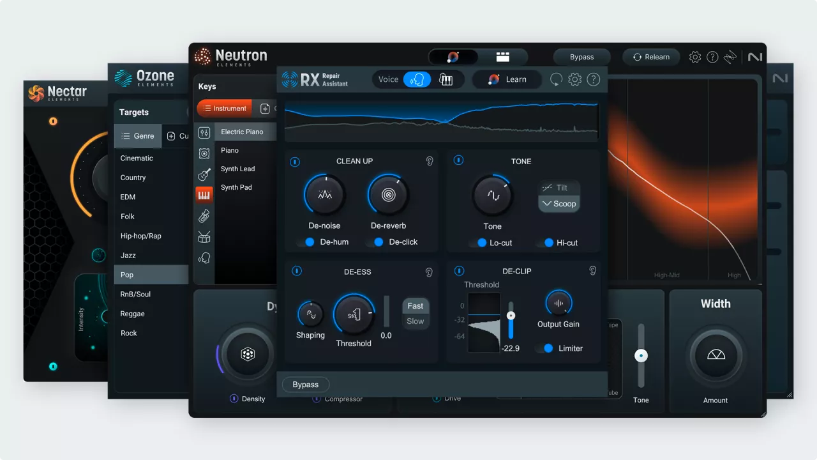The image size is (817, 460).
Task: Open Neutron help question mark icon
Action: tap(712, 57)
